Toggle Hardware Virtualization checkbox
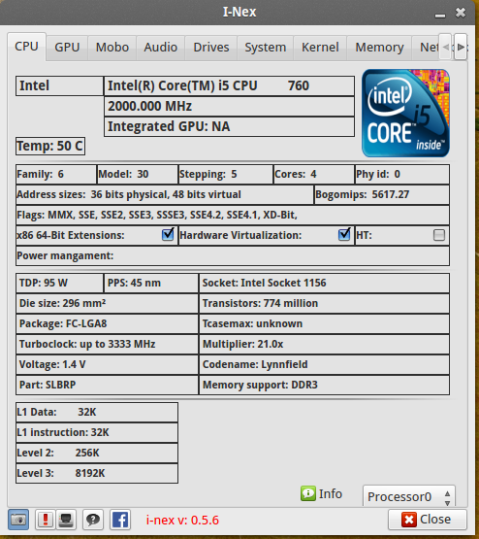 click(344, 235)
